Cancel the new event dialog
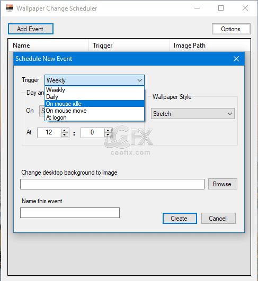 pos(218,218)
